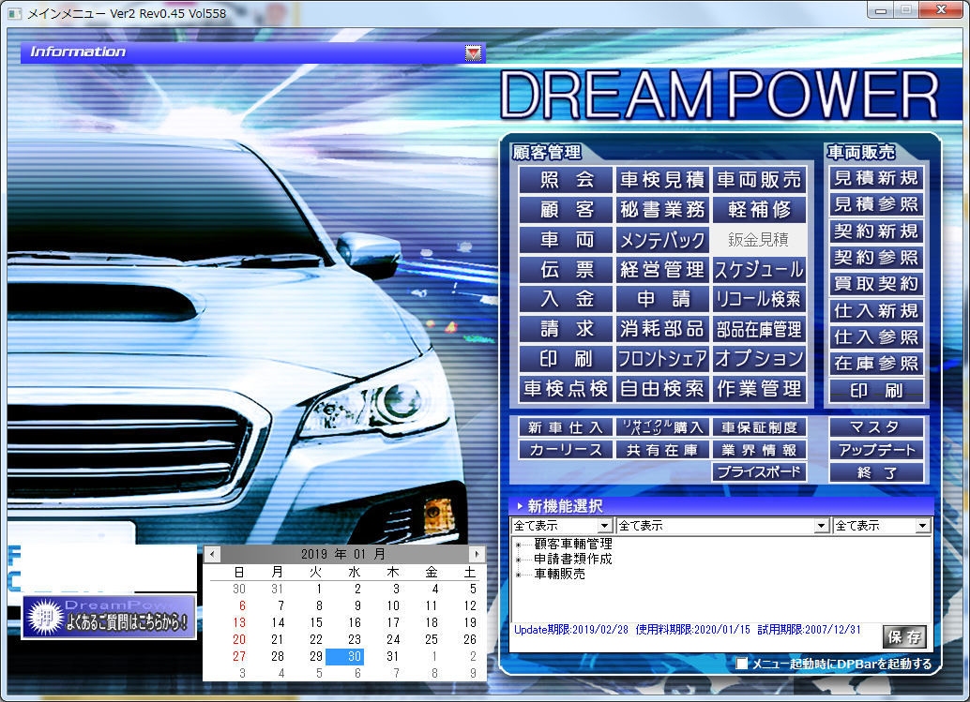This screenshot has width=970, height=702.
Task: Create new estimate with 見積新規
Action: 876,178
